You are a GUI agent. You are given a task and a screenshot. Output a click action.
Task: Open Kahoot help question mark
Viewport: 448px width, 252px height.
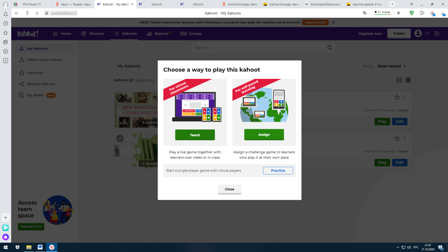(x=437, y=34)
